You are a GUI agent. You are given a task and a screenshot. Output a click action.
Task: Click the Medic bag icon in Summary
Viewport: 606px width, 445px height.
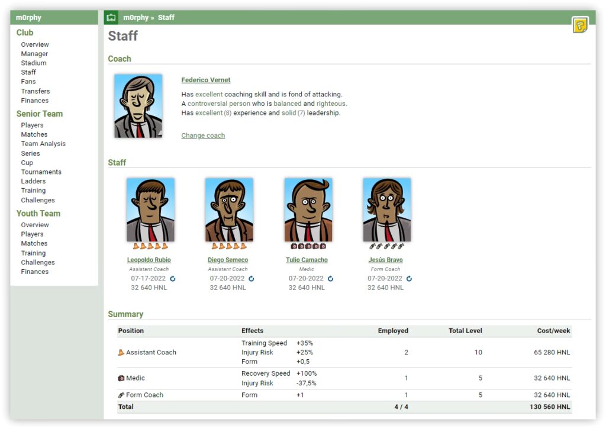121,378
